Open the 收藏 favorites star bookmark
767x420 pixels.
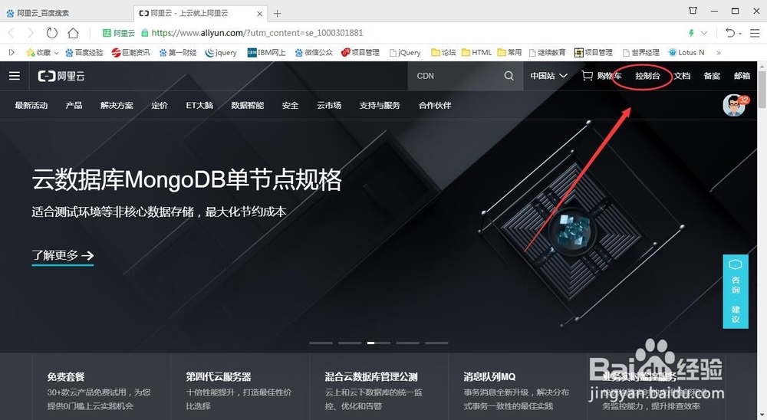coord(38,52)
